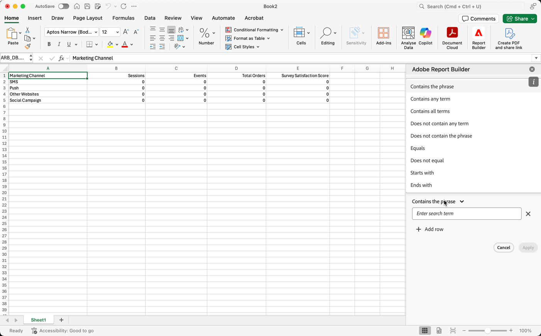Select cell containing Social Campaign

pyautogui.click(x=48, y=100)
